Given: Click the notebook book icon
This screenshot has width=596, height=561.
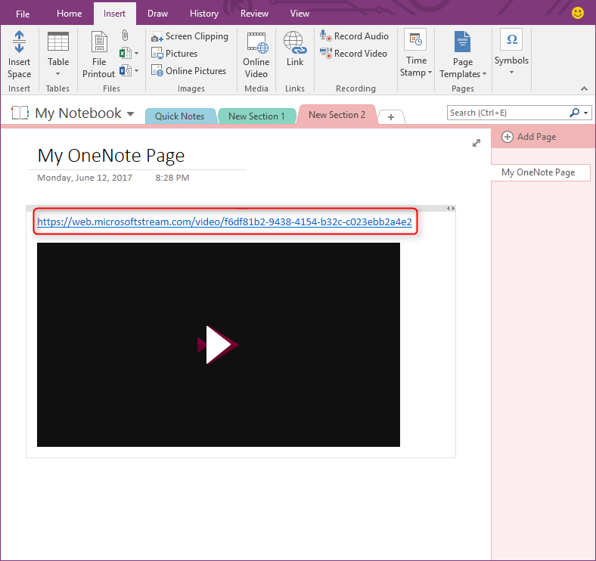Looking at the screenshot, I should pyautogui.click(x=20, y=113).
